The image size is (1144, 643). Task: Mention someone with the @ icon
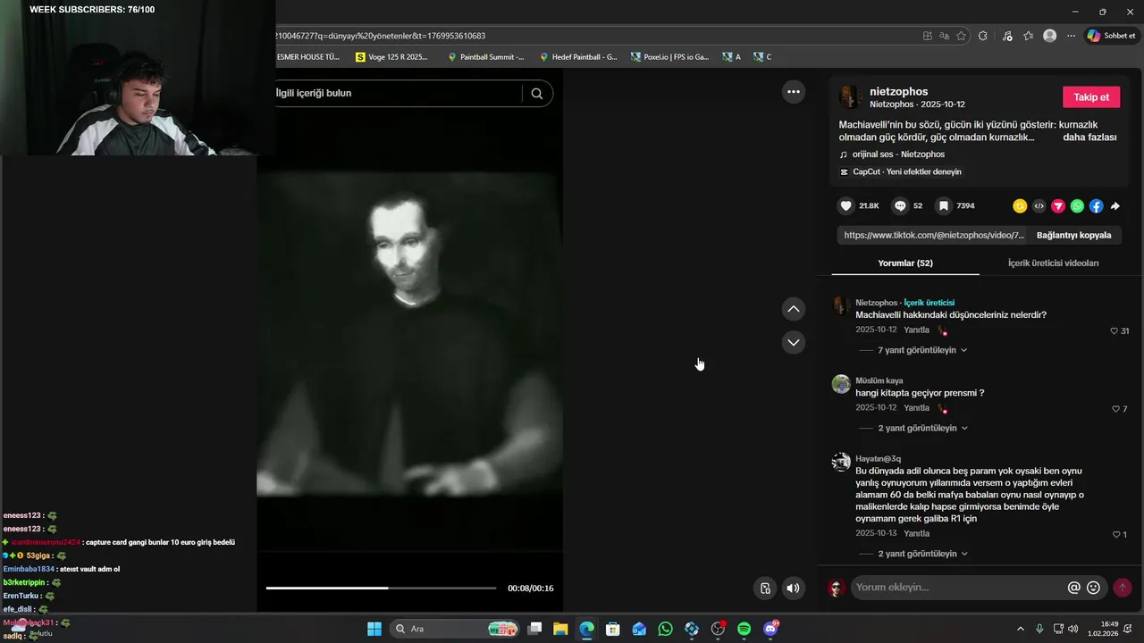1073,588
